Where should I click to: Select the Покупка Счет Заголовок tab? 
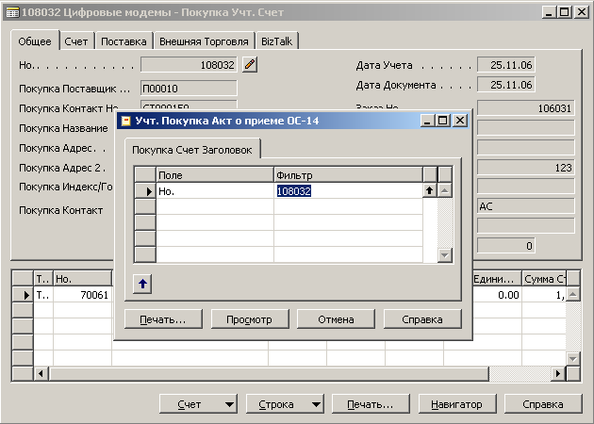pyautogui.click(x=192, y=150)
